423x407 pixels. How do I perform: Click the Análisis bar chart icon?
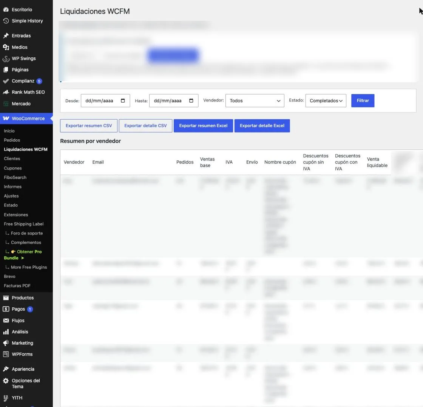coord(6,332)
